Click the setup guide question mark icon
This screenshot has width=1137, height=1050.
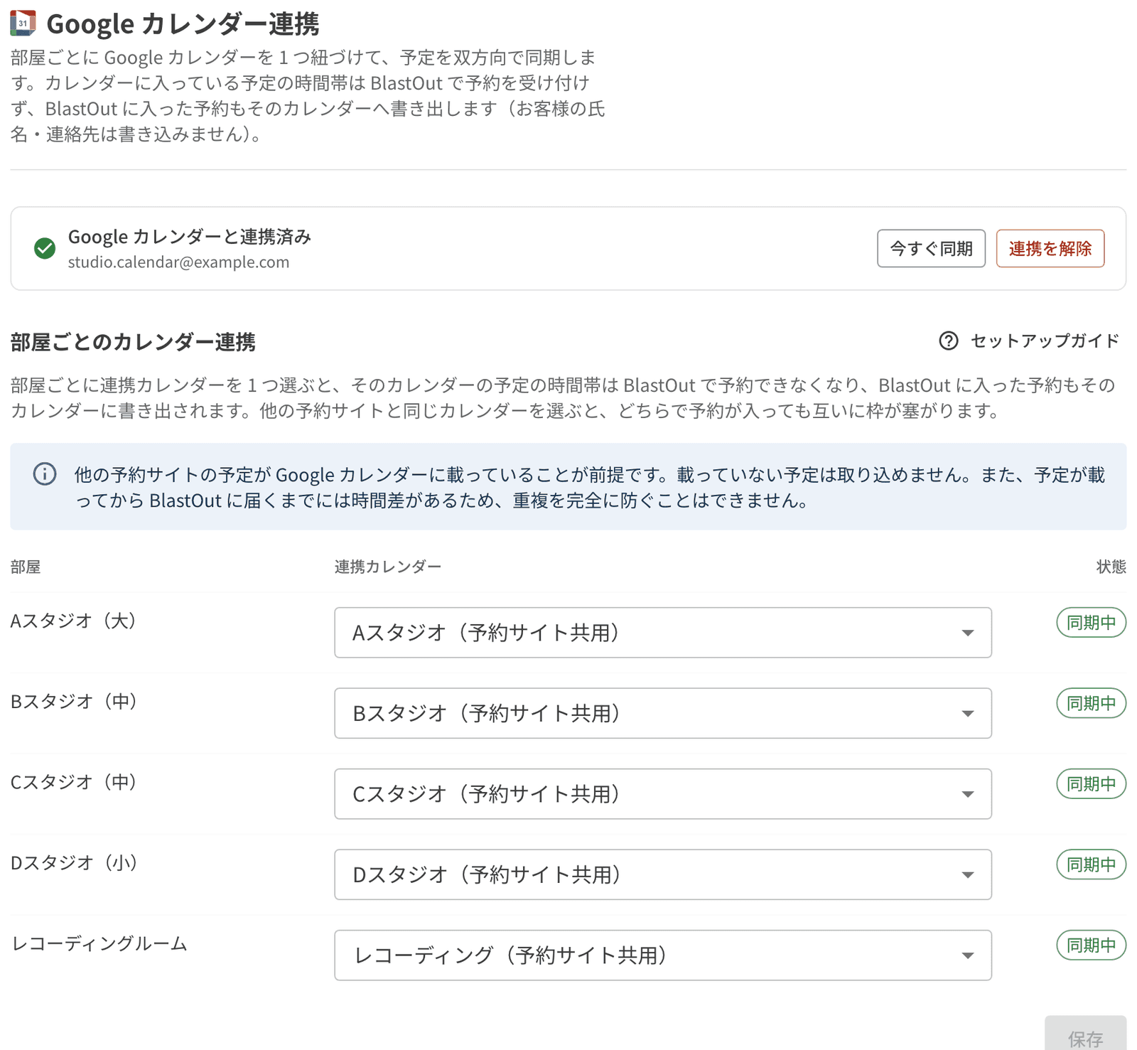949,341
